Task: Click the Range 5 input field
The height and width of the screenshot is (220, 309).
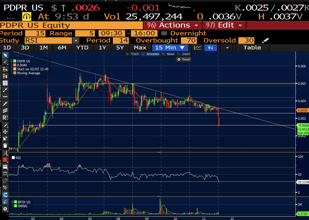Action: 85,33
